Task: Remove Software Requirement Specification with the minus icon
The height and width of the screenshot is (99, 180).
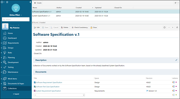Action: (176, 82)
